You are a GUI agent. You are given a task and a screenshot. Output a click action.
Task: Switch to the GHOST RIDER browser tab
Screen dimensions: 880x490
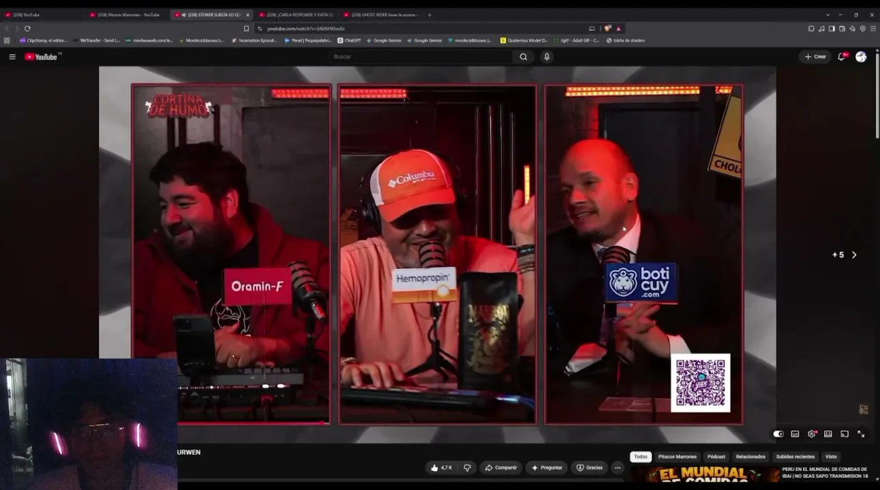coord(380,15)
